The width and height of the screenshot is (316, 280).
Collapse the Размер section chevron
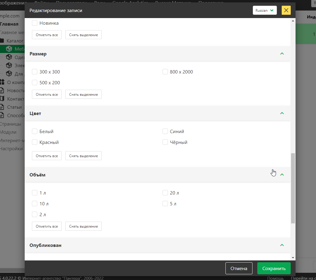282,54
